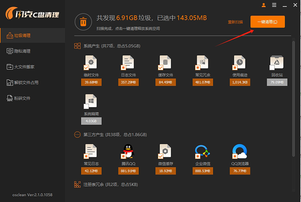Viewport: 301px width, 202px height.
Task: Click the 84.45MB size button
Action: 166,82
